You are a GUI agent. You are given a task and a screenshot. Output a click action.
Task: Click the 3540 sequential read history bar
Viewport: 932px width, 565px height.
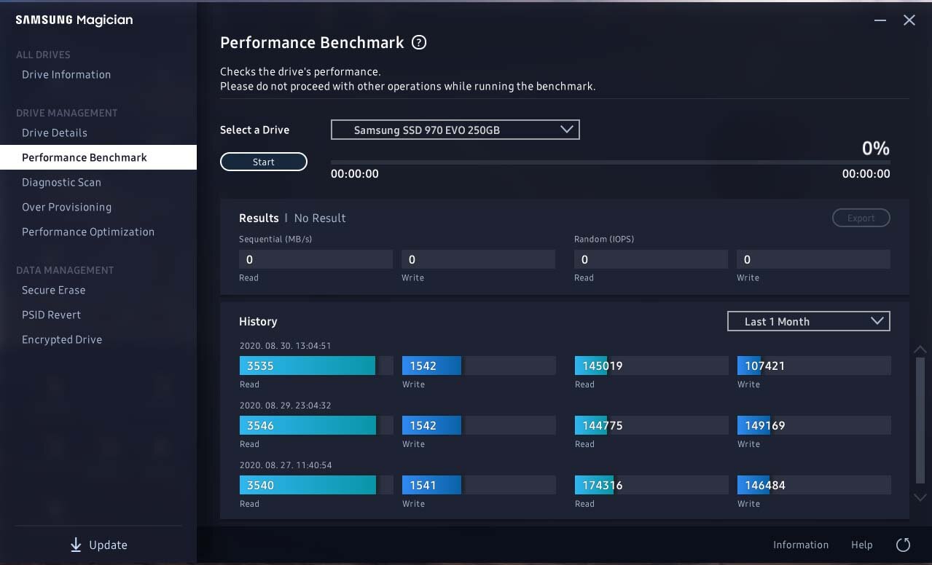316,485
